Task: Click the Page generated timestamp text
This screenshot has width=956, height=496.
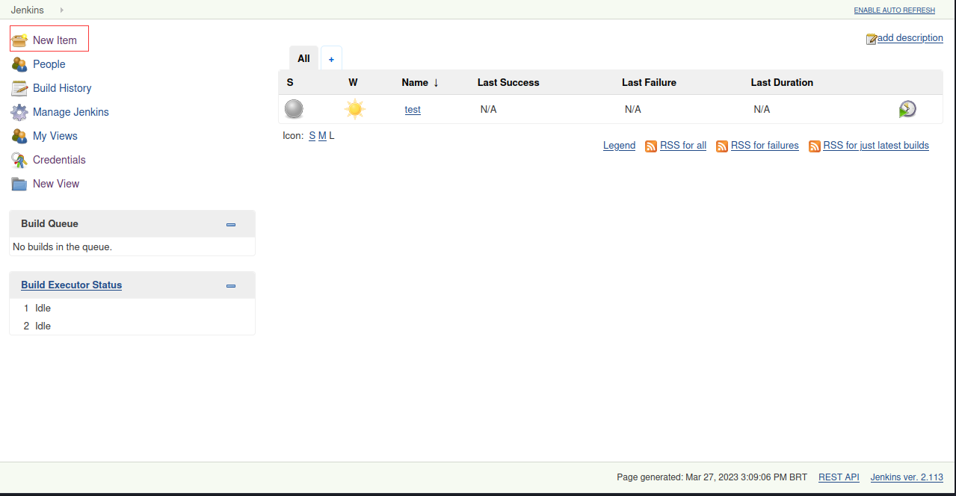Action: [x=712, y=477]
